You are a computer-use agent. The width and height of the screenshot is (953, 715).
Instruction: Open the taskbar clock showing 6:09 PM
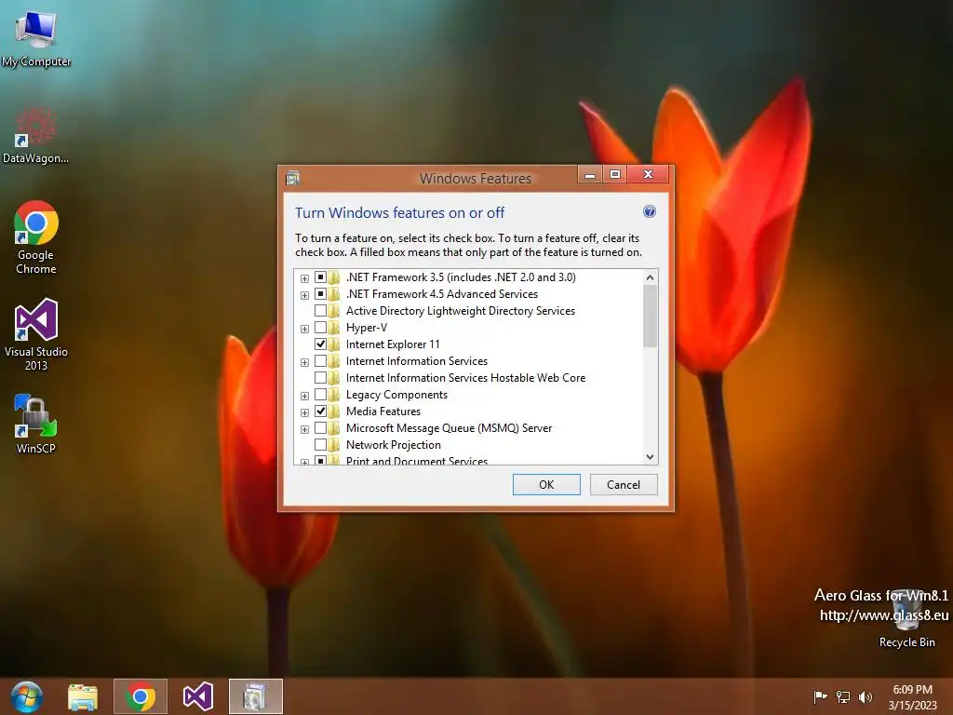tap(912, 696)
